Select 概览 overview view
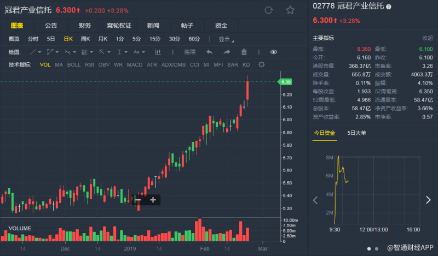The width and height of the screenshot is (438, 256). click(x=14, y=39)
